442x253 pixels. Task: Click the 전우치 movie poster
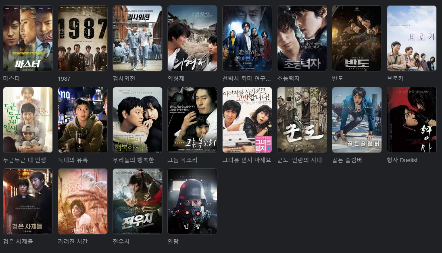pos(138,201)
